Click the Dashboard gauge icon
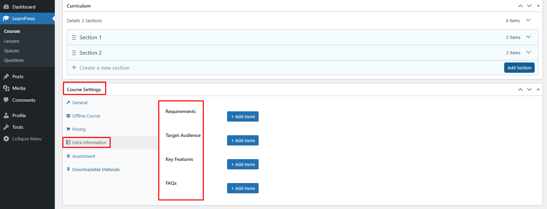Screen dimensions: 547x209 (6, 7)
